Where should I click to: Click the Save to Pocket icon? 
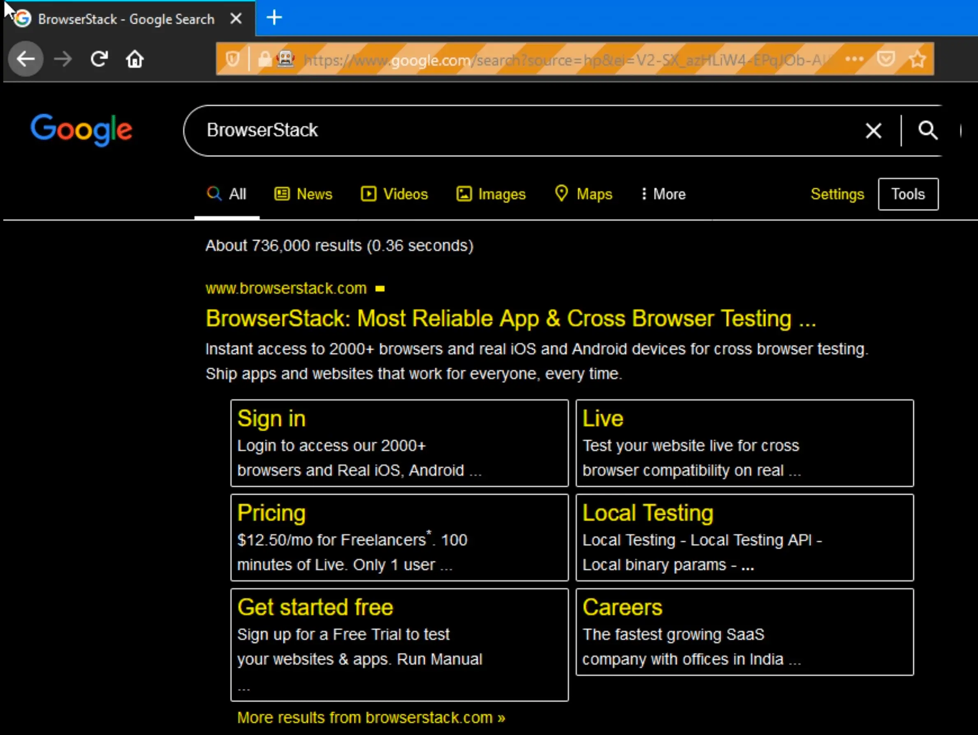(885, 59)
